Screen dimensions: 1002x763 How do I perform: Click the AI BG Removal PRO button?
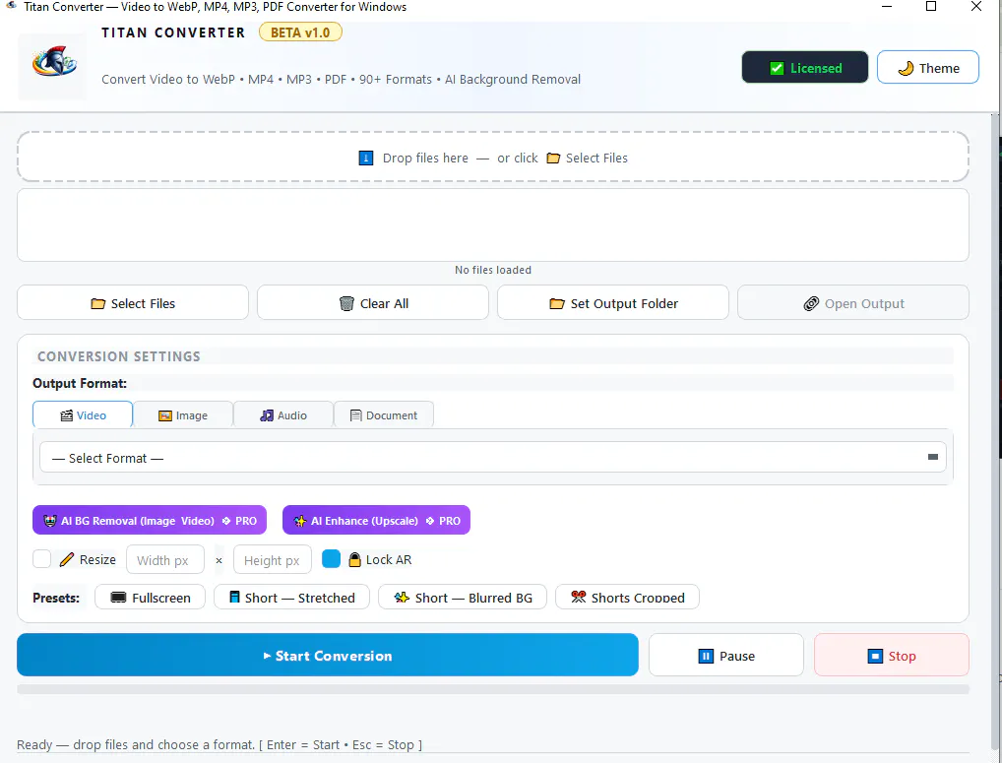coord(150,520)
